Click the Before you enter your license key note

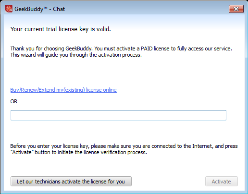click(x=124, y=149)
